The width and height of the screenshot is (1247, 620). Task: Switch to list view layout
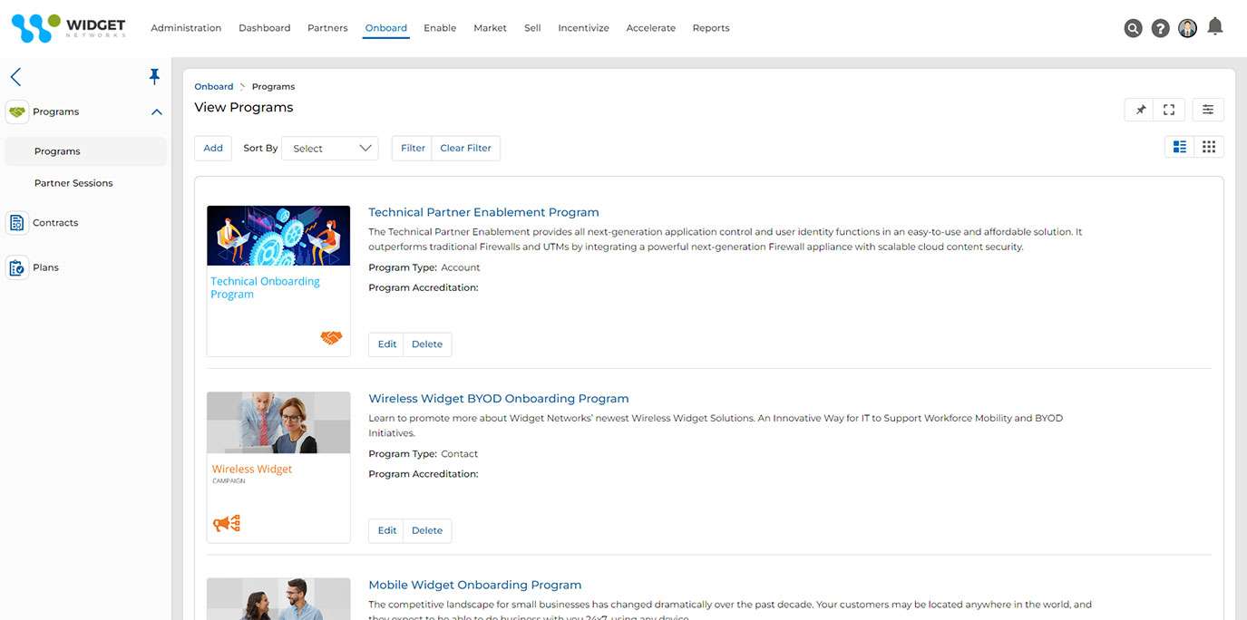coord(1180,147)
